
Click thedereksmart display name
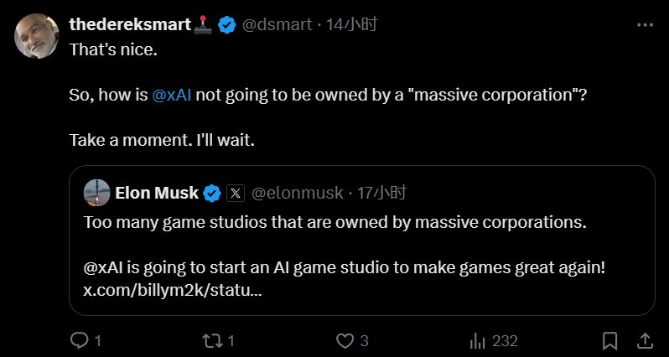point(130,25)
